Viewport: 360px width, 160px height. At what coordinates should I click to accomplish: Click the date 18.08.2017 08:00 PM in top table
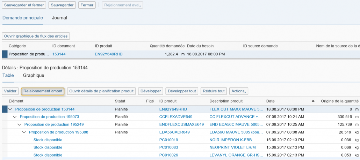tap(206, 54)
